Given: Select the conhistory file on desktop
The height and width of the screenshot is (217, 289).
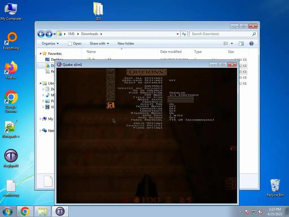Looking at the screenshot, I should tap(11, 188).
